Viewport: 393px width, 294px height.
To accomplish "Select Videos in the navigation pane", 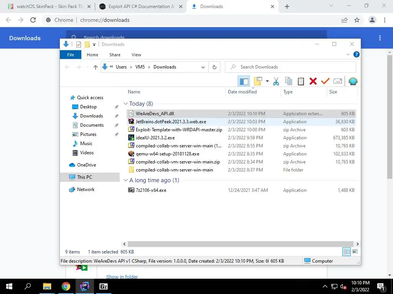I will [87, 153].
